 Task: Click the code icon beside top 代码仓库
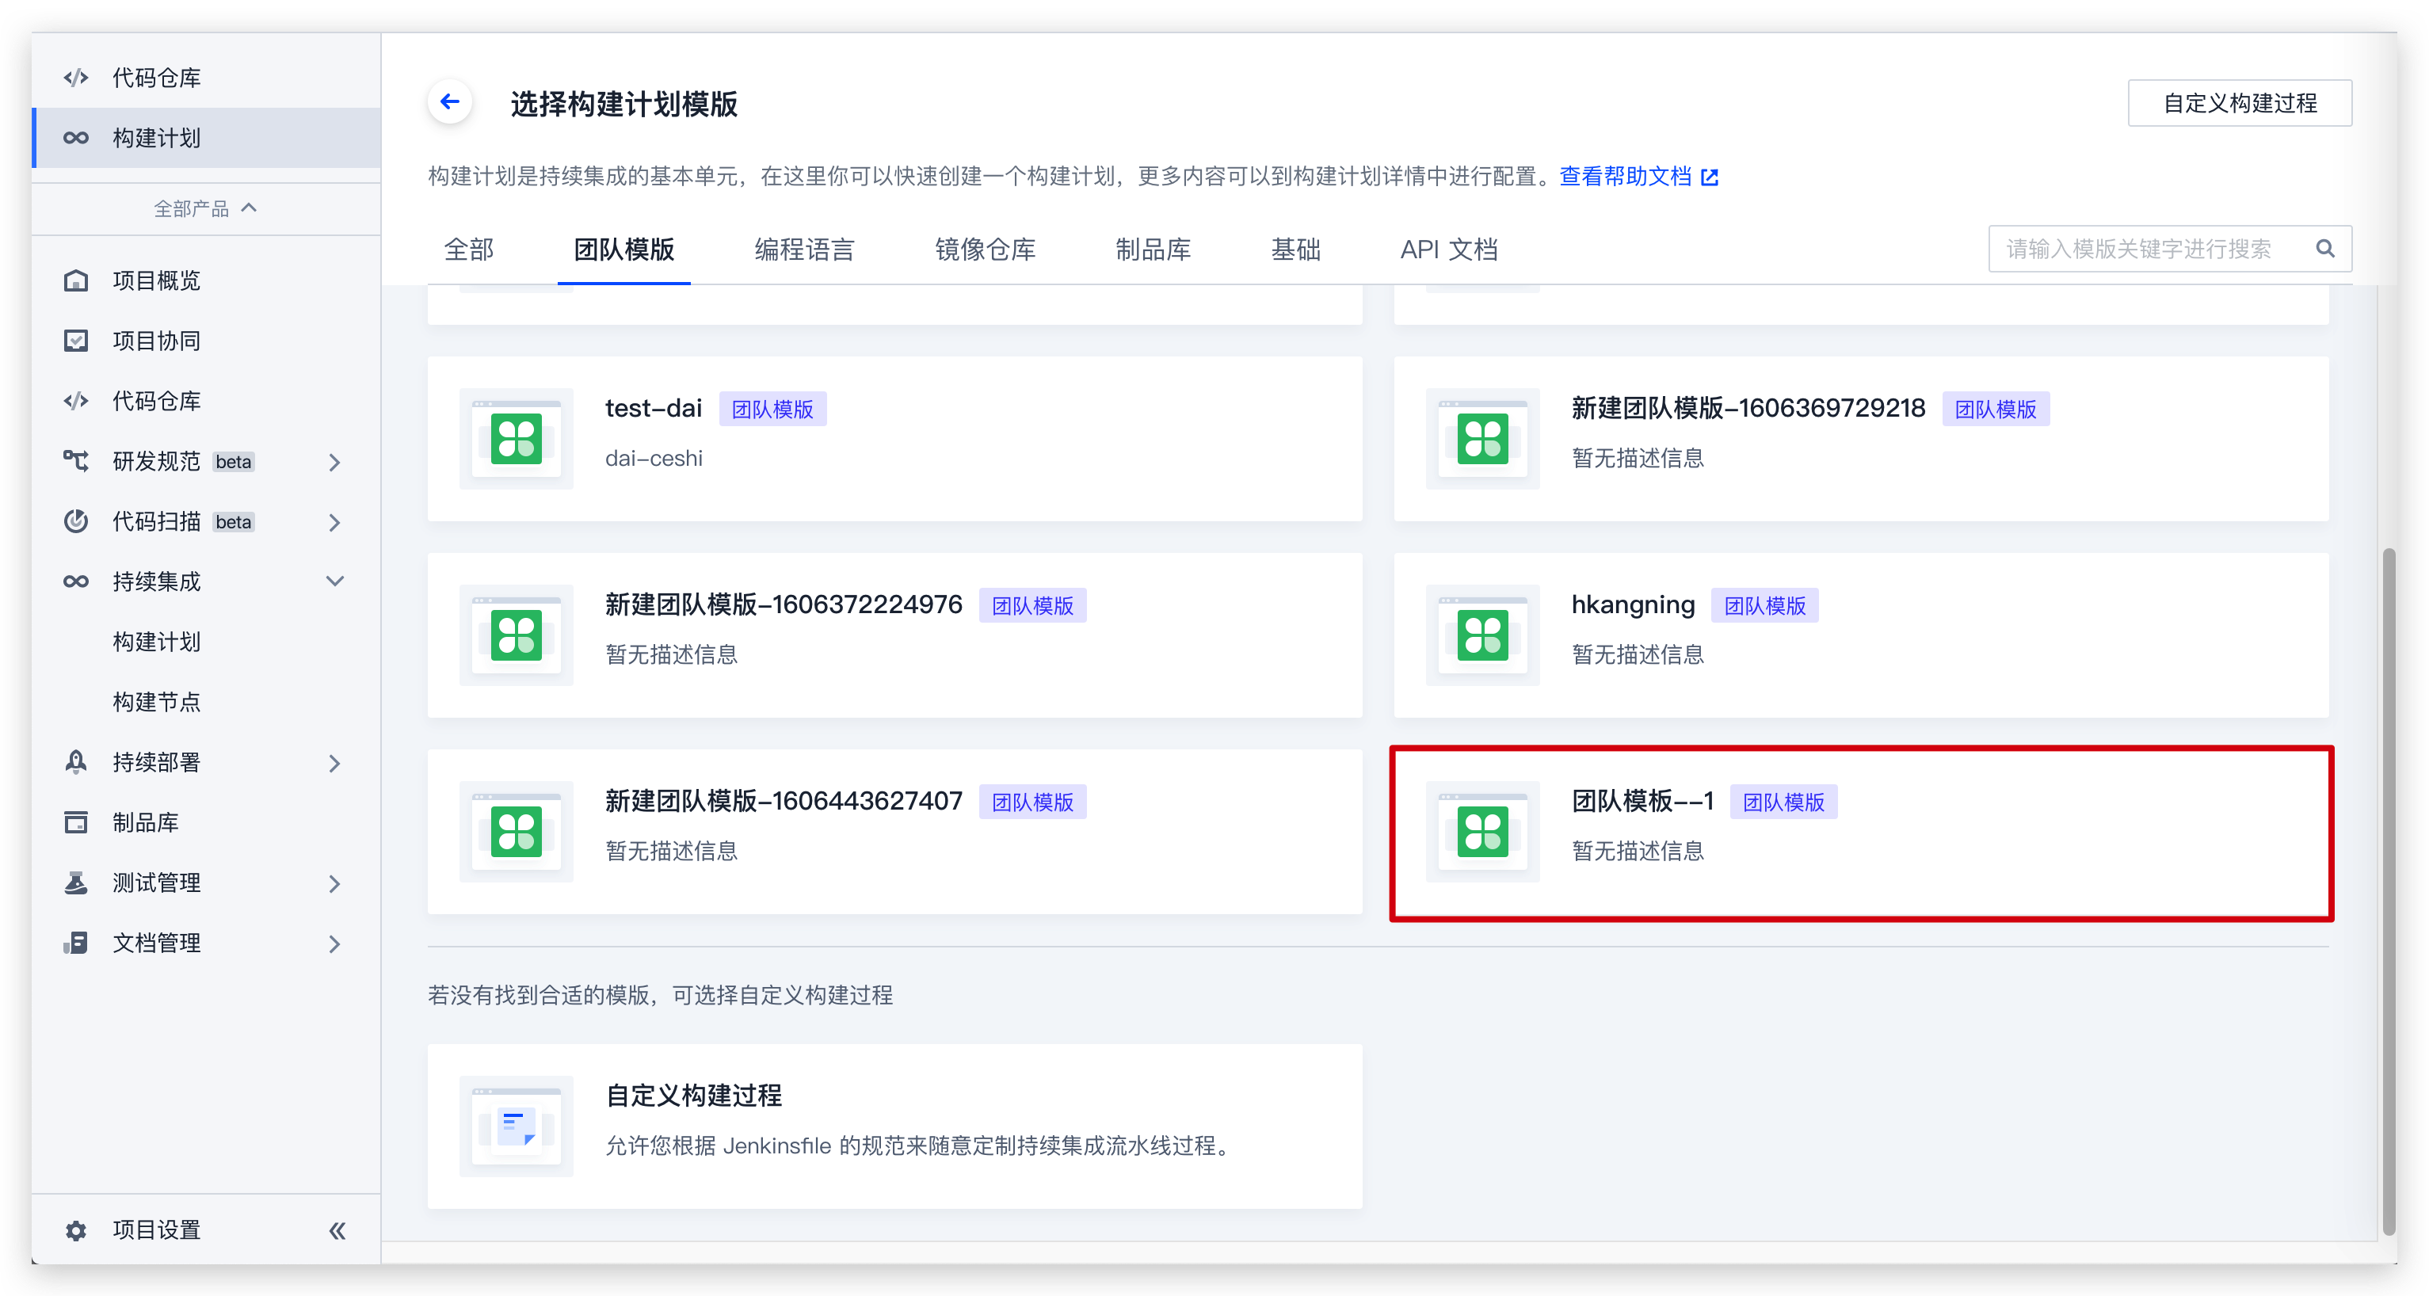click(x=76, y=78)
